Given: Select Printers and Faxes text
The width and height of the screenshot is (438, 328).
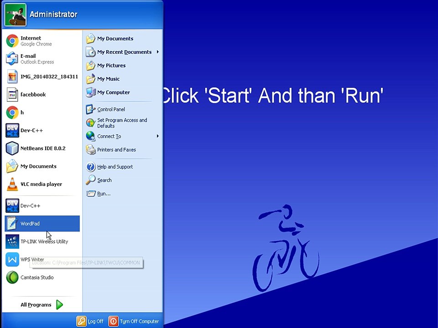Looking at the screenshot, I should click(116, 150).
